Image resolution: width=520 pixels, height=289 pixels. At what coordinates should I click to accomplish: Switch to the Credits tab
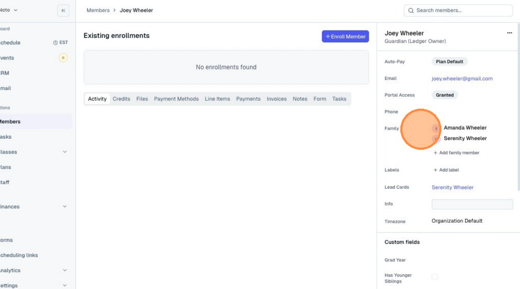[x=121, y=99]
